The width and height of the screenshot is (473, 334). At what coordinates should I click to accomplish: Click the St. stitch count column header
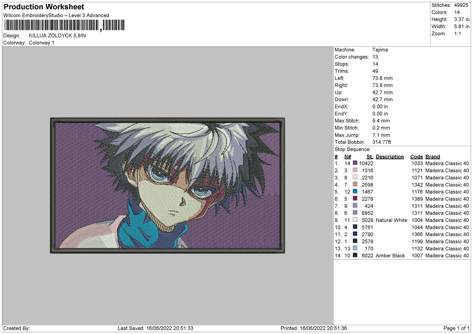(370, 157)
